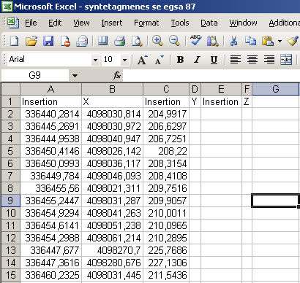Select cell F1 containing Z
The height and width of the screenshot is (283, 300).
[247, 101]
